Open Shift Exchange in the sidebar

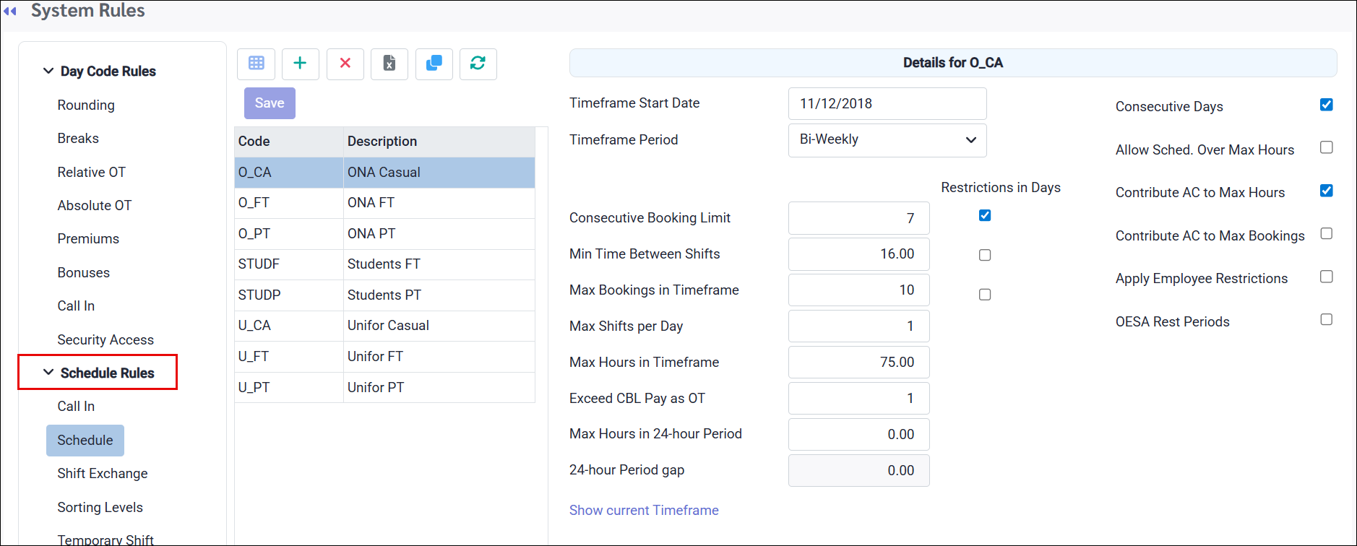pyautogui.click(x=103, y=474)
